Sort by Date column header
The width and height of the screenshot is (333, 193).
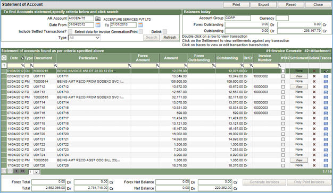click(14, 58)
